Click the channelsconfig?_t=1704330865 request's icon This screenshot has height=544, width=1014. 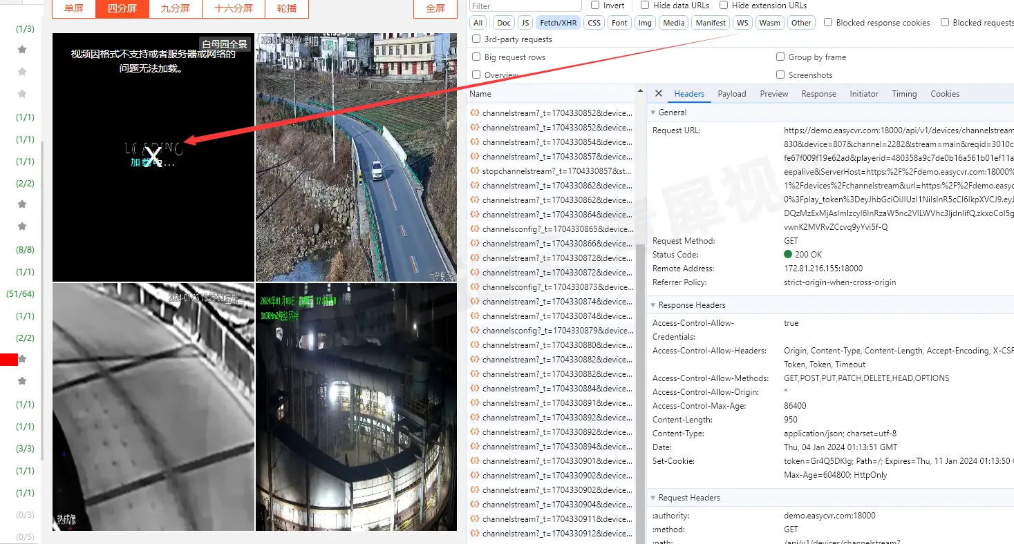tap(475, 229)
